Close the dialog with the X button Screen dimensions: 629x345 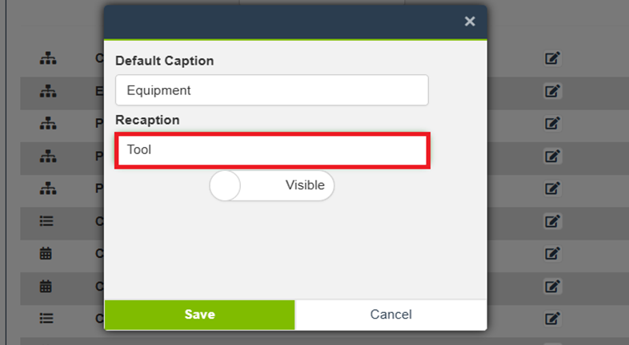tap(470, 22)
